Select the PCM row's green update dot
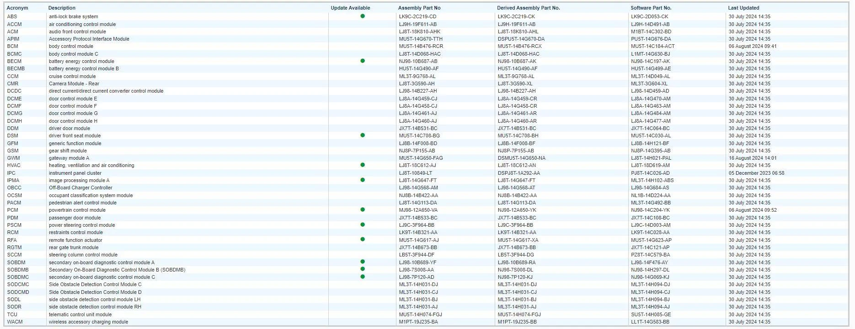The height and width of the screenshot is (329, 855). coord(363,209)
